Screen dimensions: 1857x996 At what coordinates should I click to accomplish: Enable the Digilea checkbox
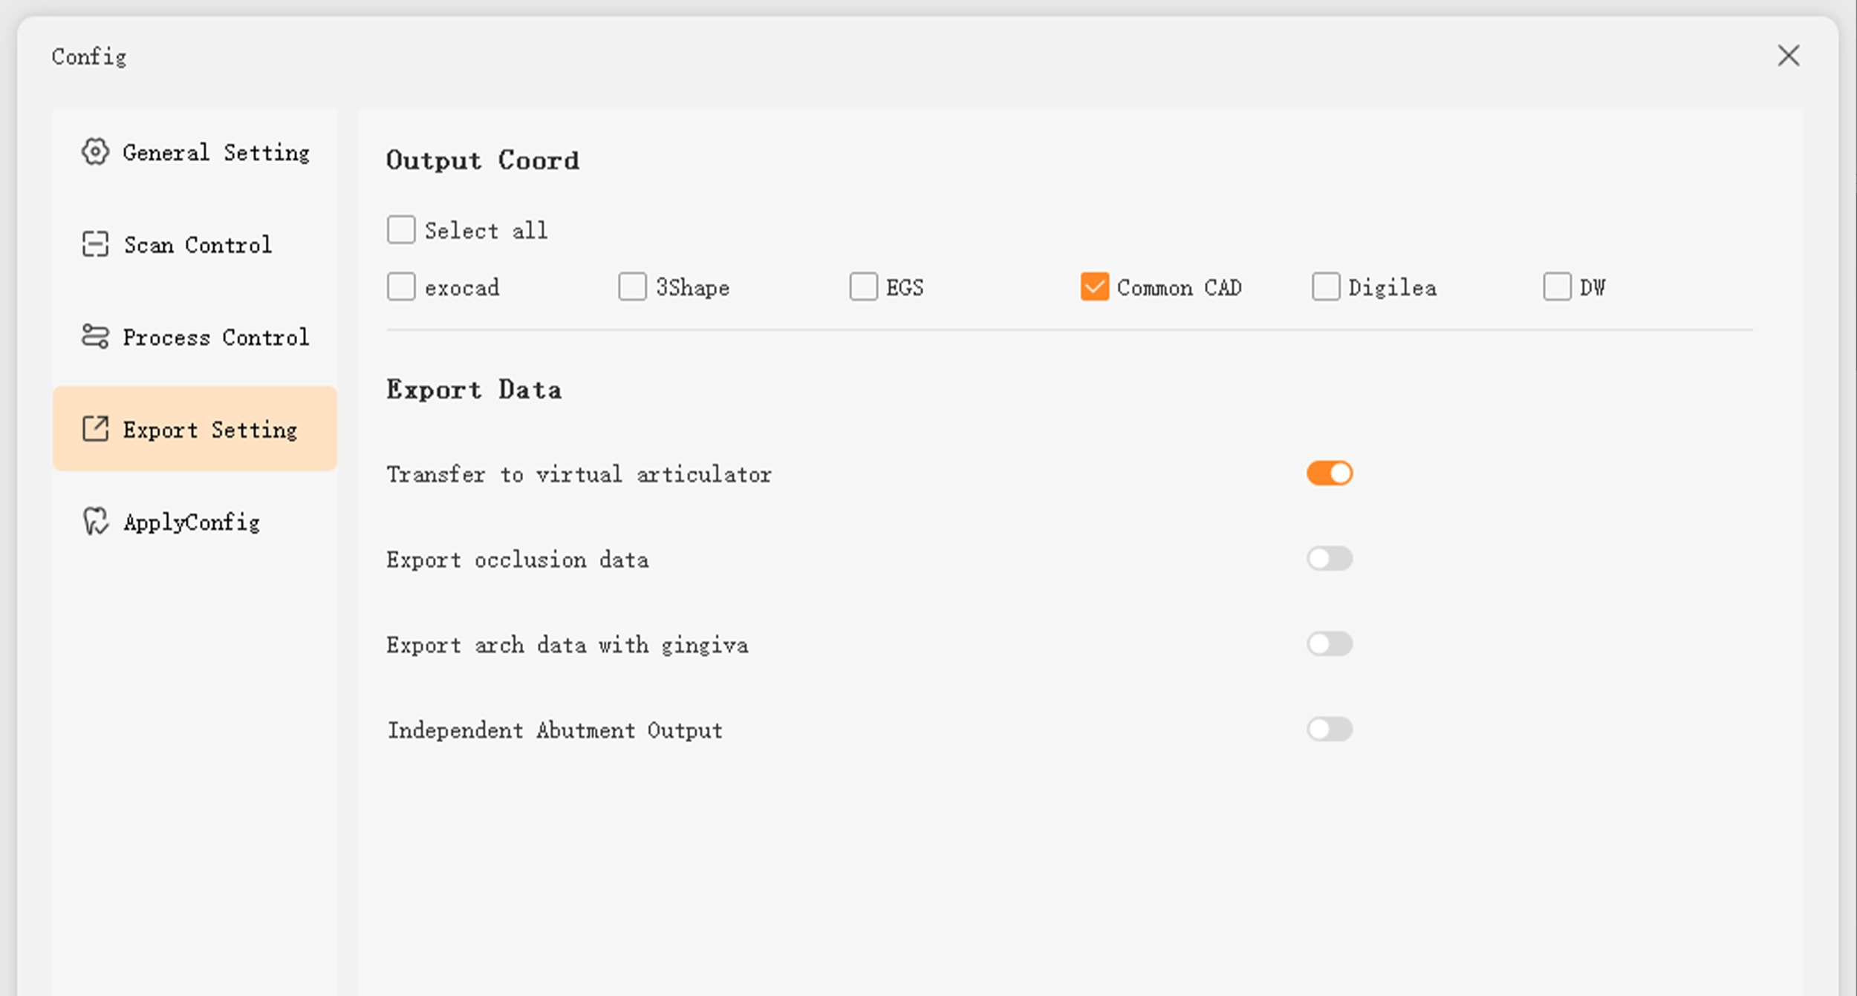point(1325,286)
